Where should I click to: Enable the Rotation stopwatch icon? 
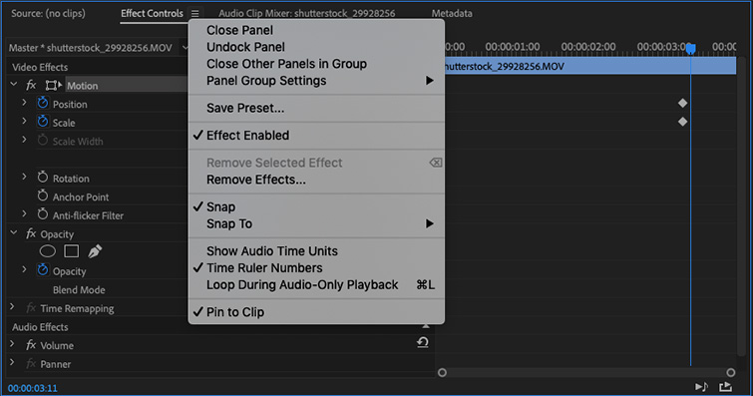(x=43, y=178)
